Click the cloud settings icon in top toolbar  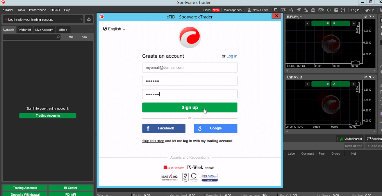tap(291, 10)
